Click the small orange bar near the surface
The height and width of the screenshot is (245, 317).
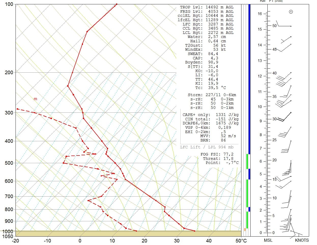click(x=245, y=229)
